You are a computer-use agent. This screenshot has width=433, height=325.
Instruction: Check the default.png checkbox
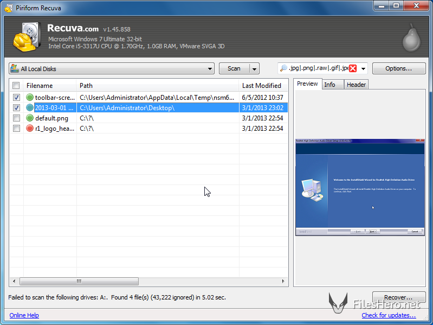(x=16, y=118)
